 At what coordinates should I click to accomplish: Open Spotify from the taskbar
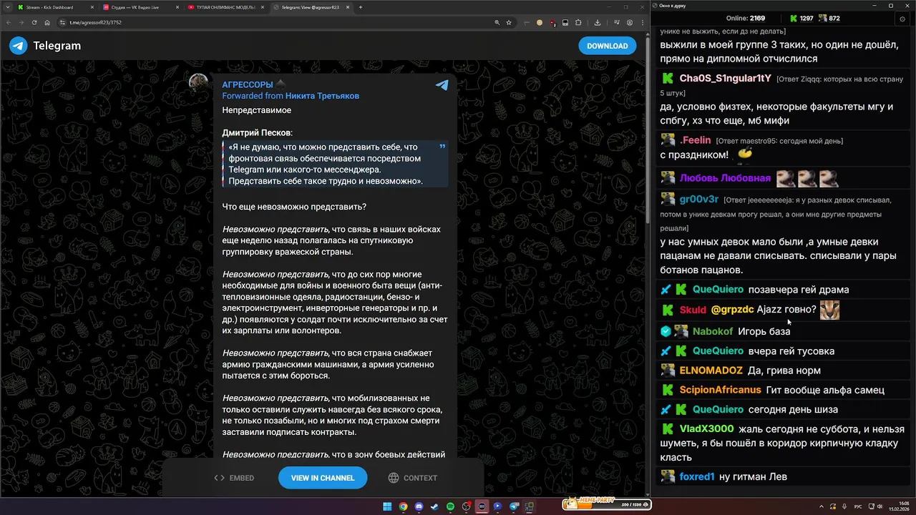pos(450,506)
